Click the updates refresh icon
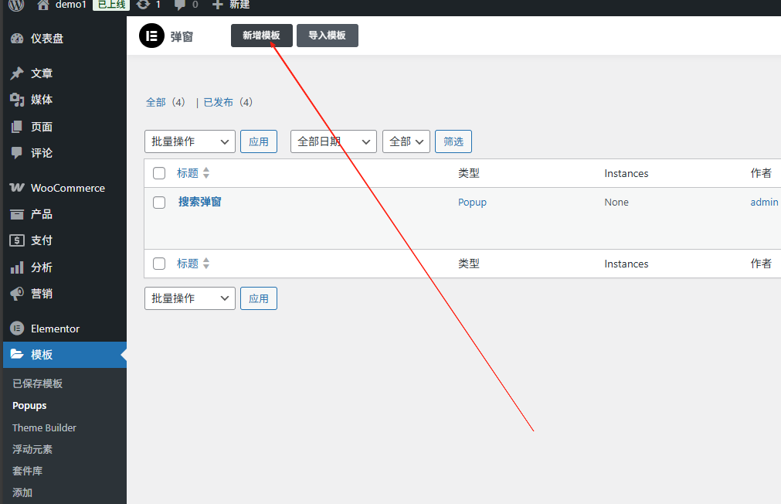Image resolution: width=781 pixels, height=504 pixels. [x=144, y=5]
